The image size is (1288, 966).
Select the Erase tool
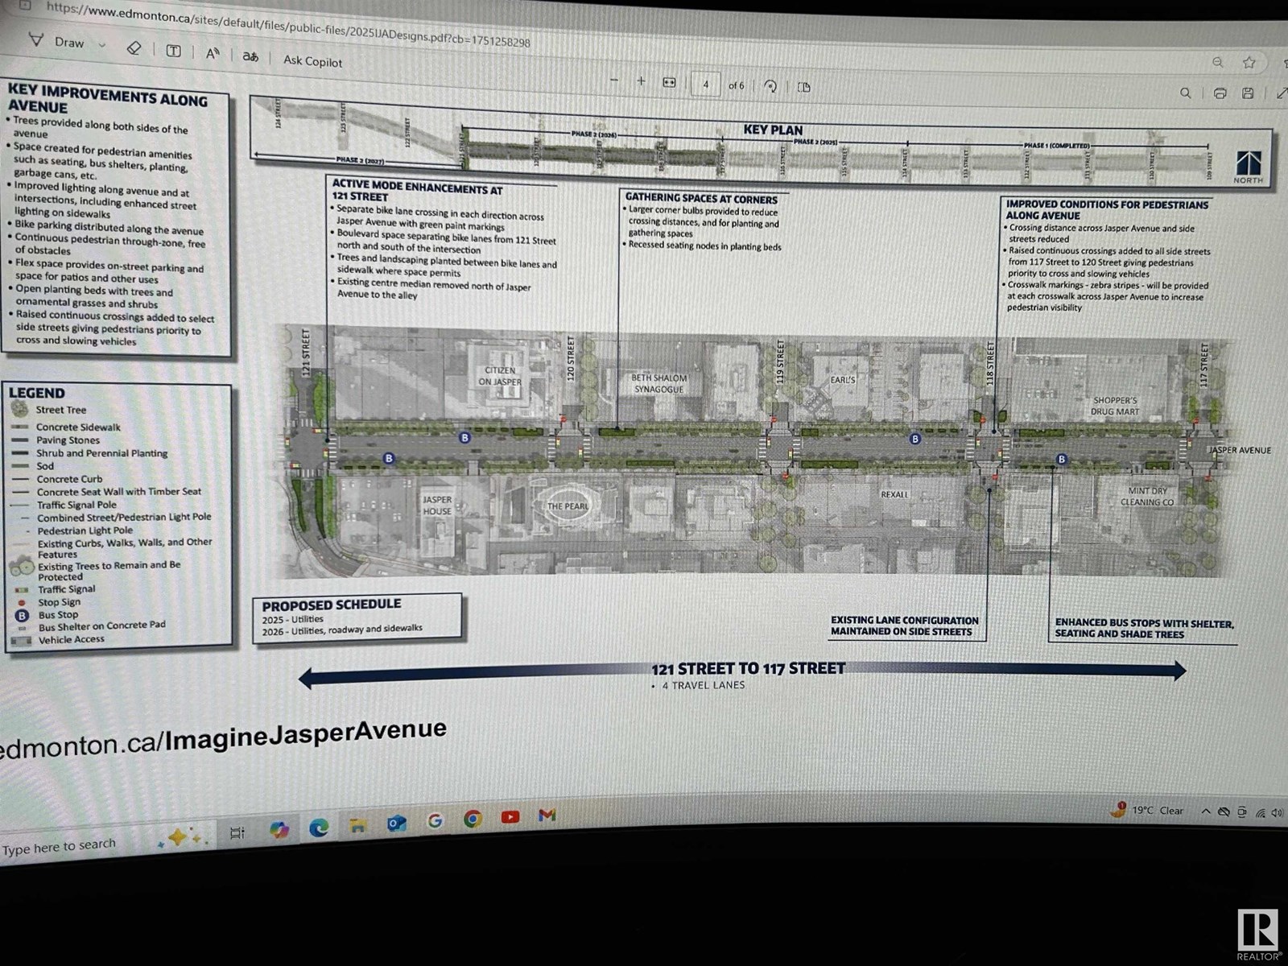(x=134, y=48)
